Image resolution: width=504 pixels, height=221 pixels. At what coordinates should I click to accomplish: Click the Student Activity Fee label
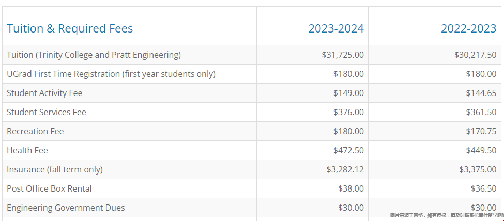(44, 93)
